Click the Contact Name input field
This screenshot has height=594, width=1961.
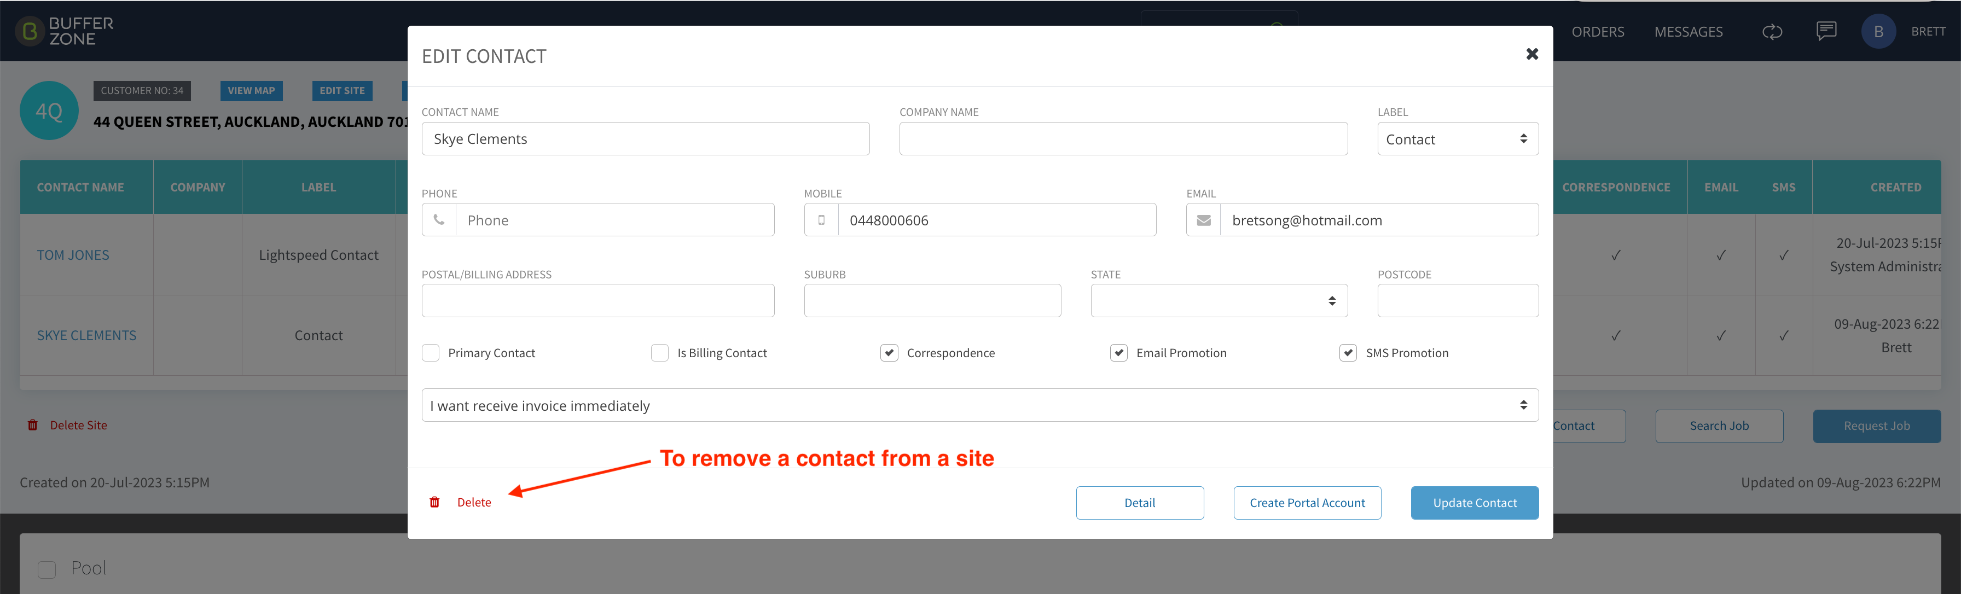646,138
